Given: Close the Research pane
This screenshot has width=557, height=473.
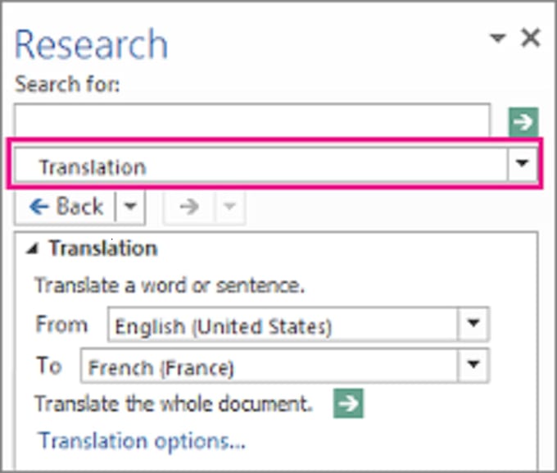Looking at the screenshot, I should [x=531, y=38].
